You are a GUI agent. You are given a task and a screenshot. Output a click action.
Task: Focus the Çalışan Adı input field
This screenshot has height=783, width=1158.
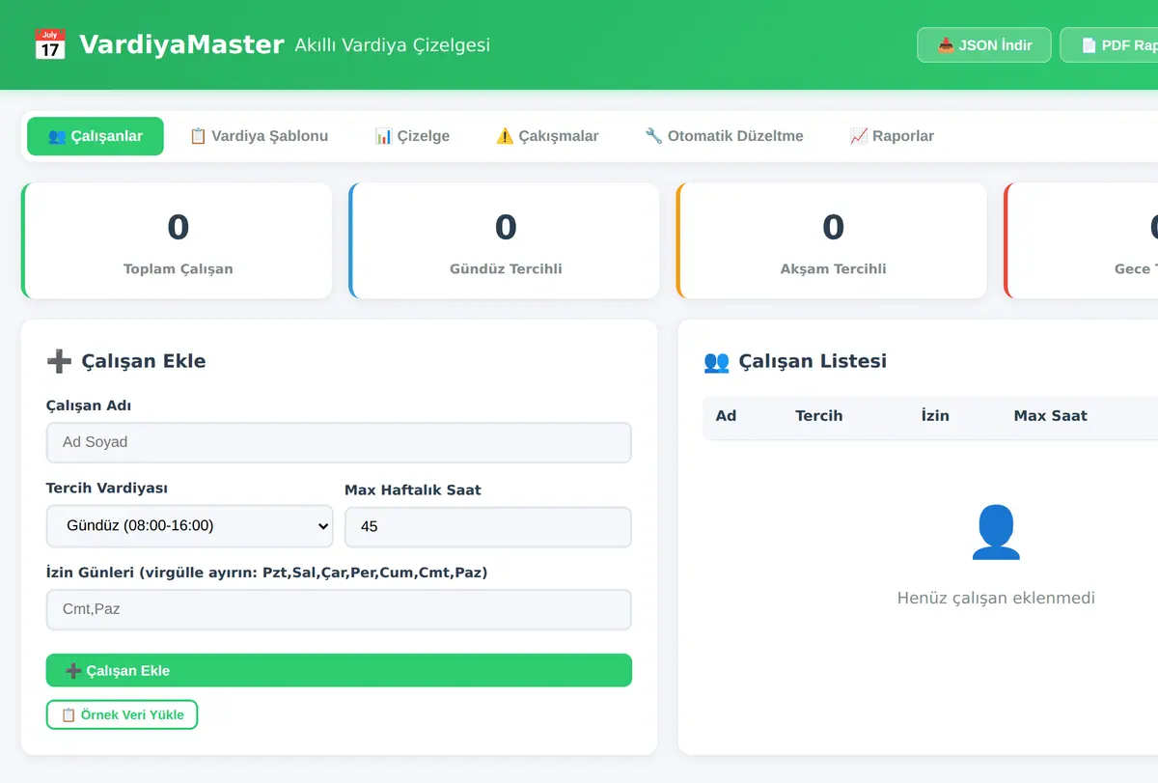[339, 442]
